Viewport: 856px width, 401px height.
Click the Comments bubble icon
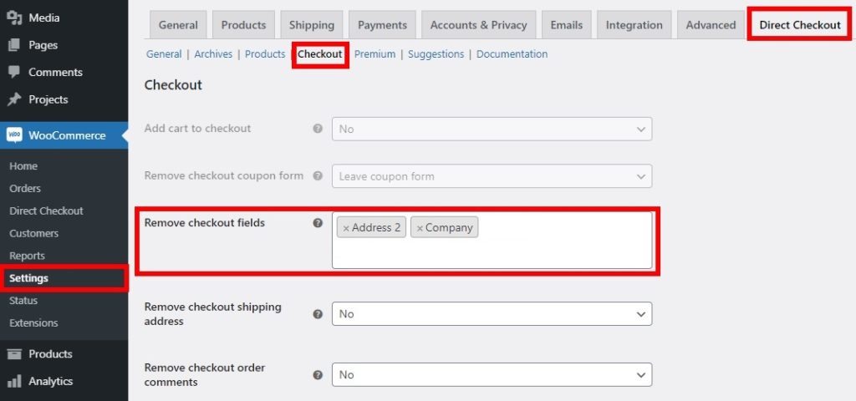tap(14, 72)
